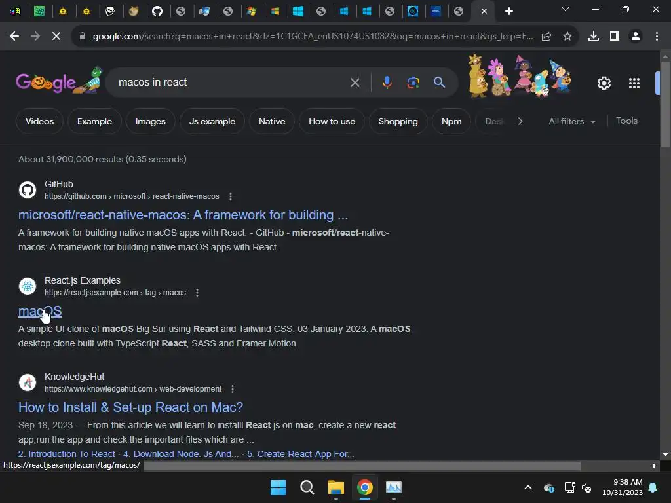Select the How to use chip
Image resolution: width=671 pixels, height=503 pixels.
(332, 121)
